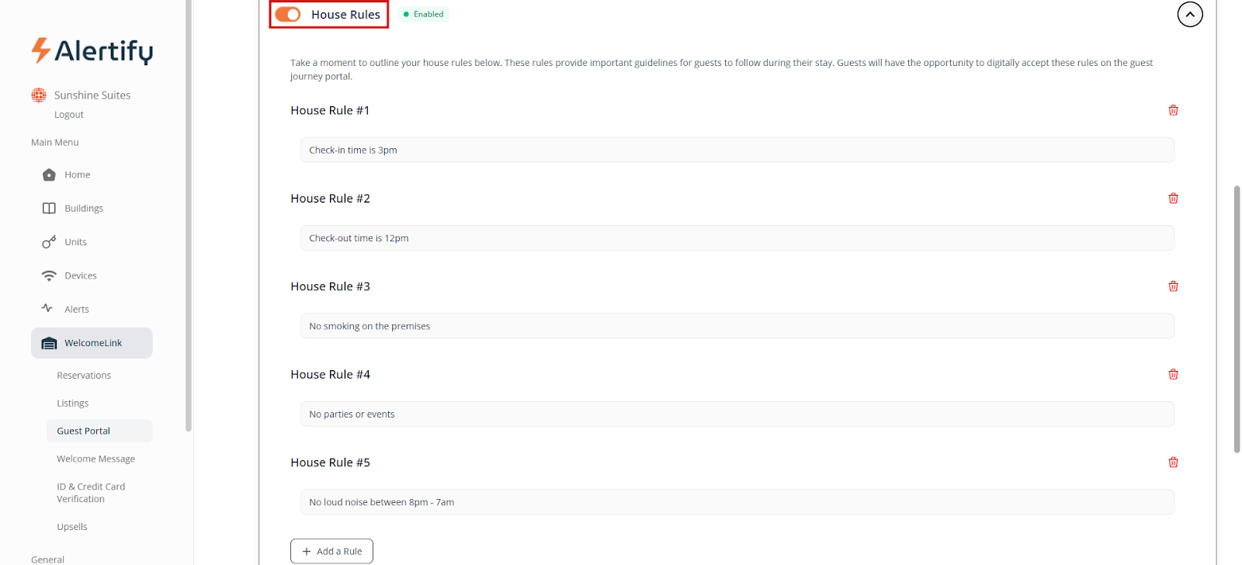Click the Home icon in sidebar

pyautogui.click(x=49, y=175)
